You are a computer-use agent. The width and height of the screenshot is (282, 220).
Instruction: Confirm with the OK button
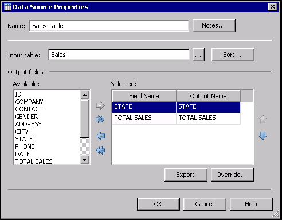coord(158,204)
